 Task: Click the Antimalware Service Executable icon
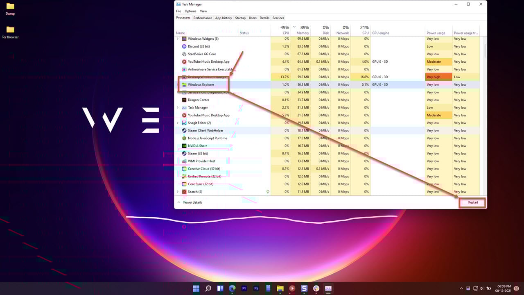click(184, 69)
